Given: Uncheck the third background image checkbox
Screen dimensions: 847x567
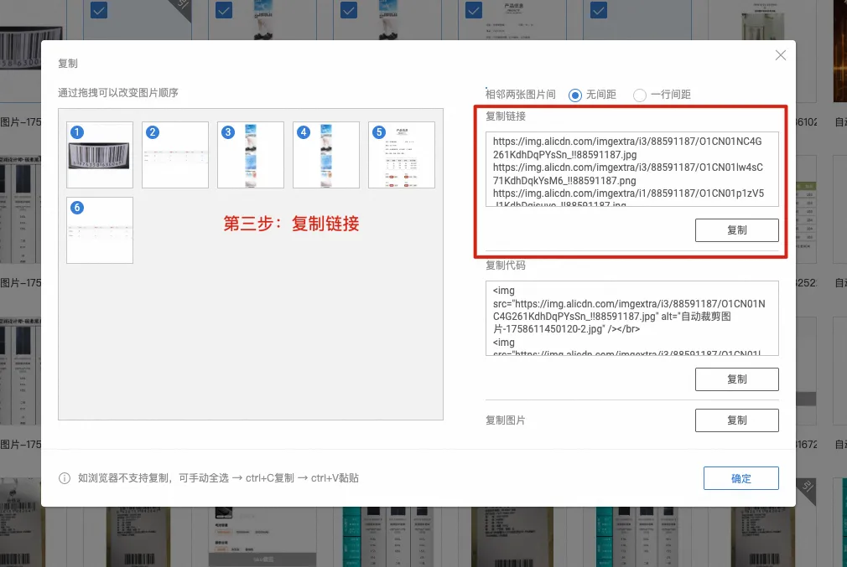Looking at the screenshot, I should pyautogui.click(x=349, y=10).
